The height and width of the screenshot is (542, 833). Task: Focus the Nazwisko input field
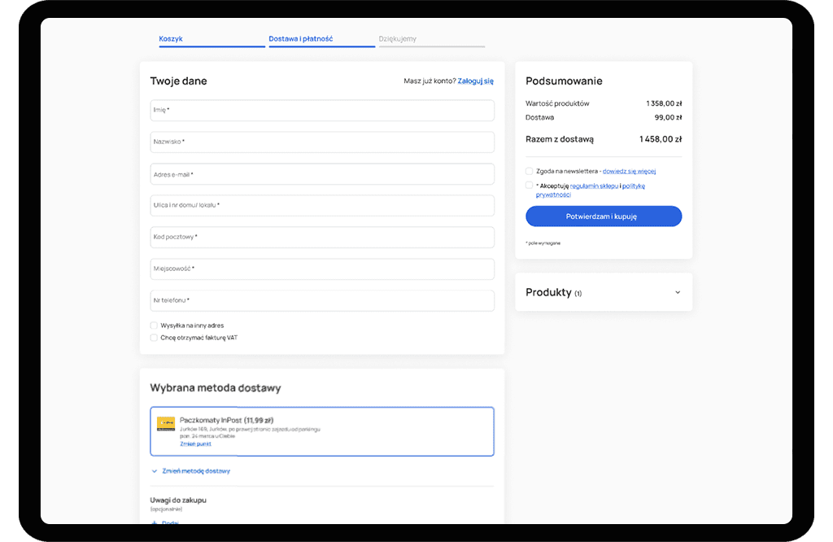point(322,142)
